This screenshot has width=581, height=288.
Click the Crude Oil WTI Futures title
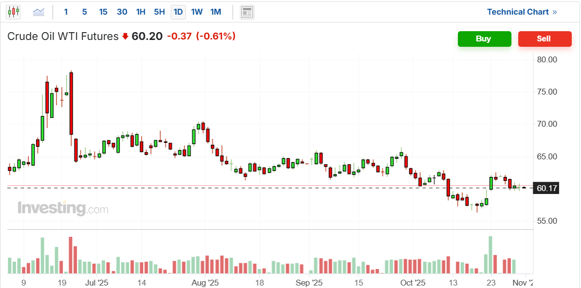63,37
